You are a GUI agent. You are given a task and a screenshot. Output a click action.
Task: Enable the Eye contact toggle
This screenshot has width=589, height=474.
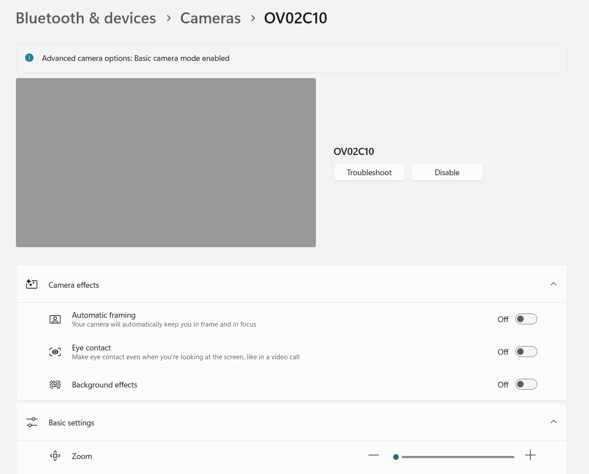click(526, 352)
